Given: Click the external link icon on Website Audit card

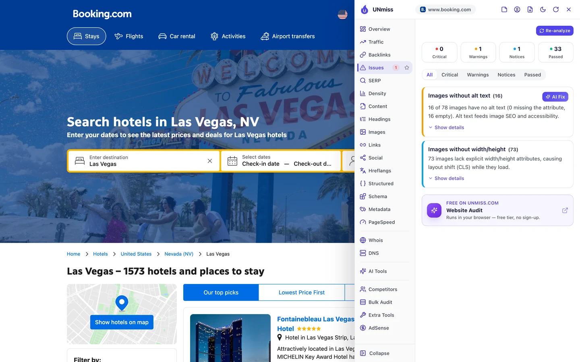Looking at the screenshot, I should [x=565, y=210].
